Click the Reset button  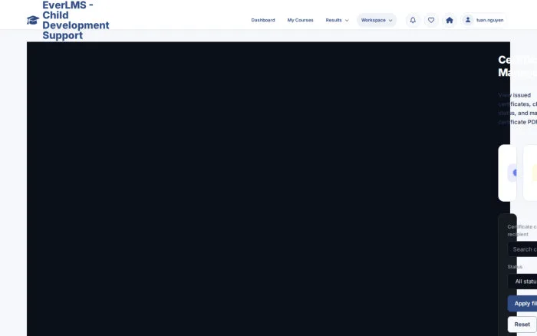[522, 324]
